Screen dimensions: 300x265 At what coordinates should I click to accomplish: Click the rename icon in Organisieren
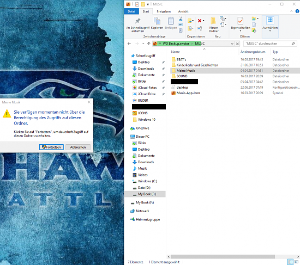200,28
